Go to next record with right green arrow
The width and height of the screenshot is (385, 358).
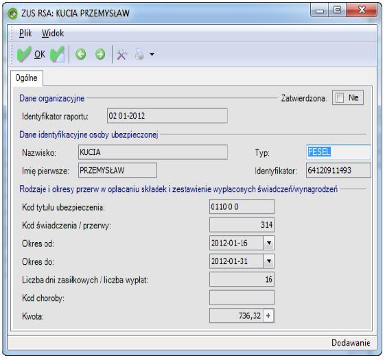pos(100,54)
